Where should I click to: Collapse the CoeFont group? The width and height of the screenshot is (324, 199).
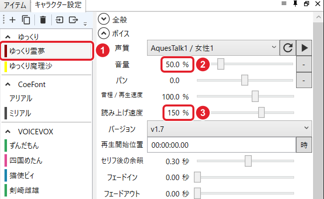(8, 85)
